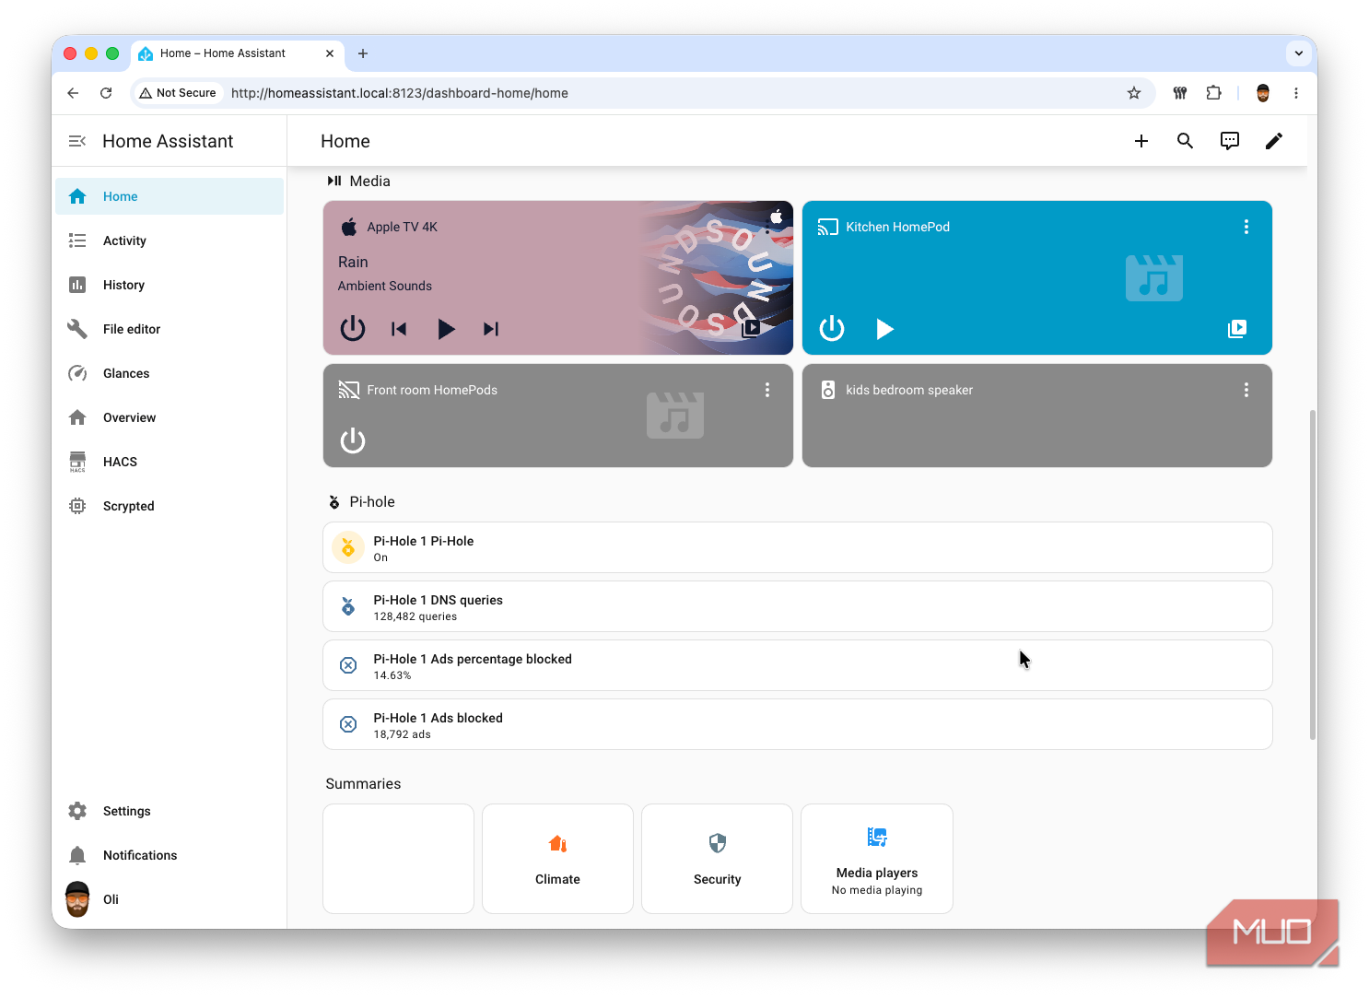Play media on Apple TV 4K
The image size is (1369, 997).
click(446, 329)
